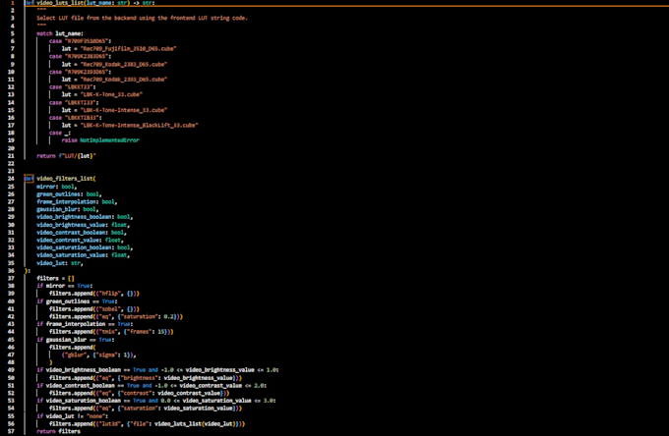Image resolution: width=669 pixels, height=436 pixels.
Task: Click the "LBK-K-Tone-Intense_BlackLift_33.cube" string
Action: pos(139,125)
